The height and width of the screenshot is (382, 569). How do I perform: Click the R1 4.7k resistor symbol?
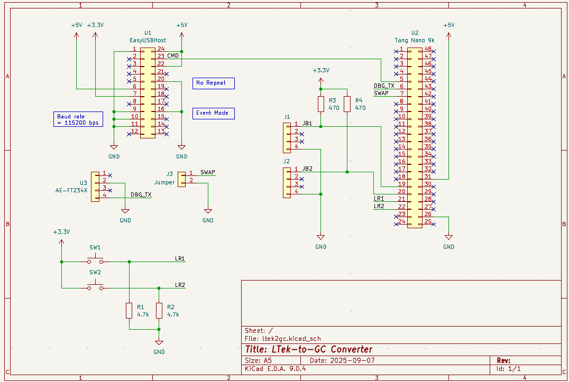[129, 311]
